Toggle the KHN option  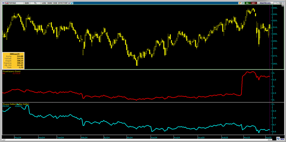click(x=50, y=3)
